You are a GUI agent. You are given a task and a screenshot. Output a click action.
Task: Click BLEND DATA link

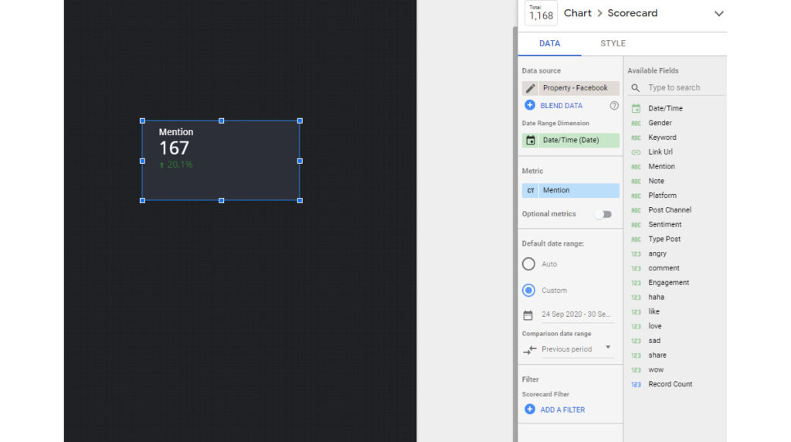point(562,105)
